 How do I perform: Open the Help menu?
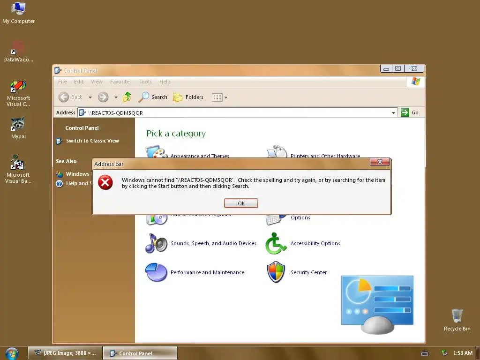(165, 82)
